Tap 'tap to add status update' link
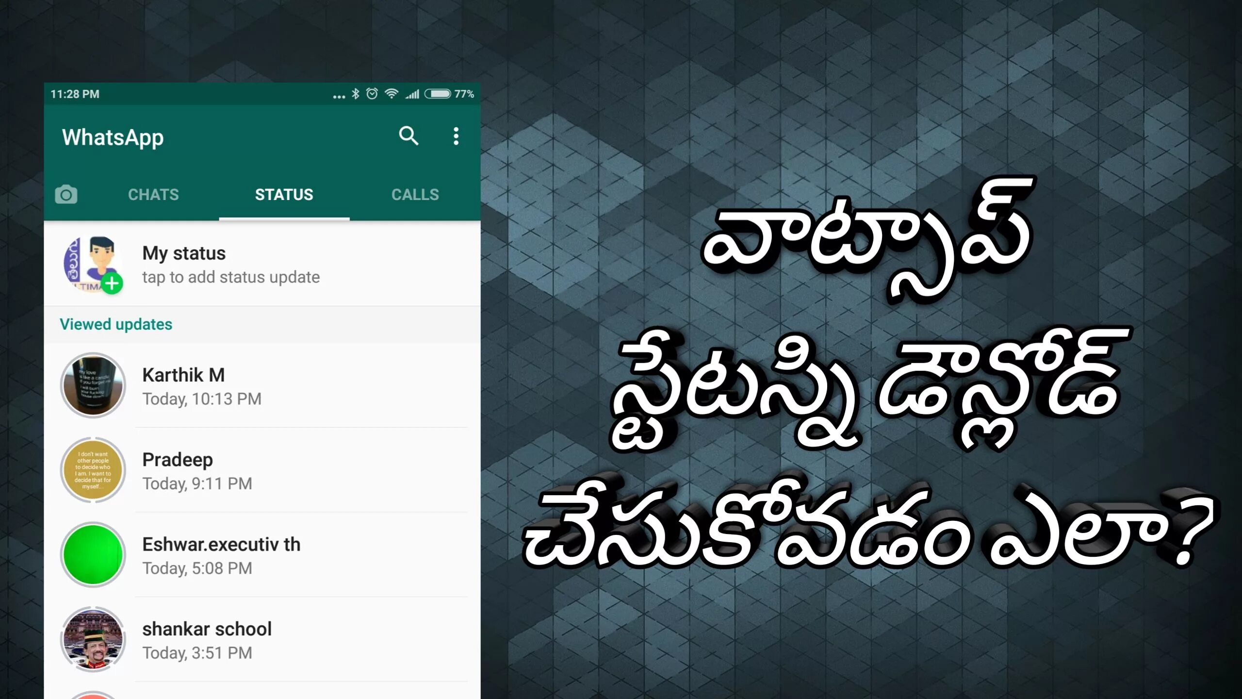1242x699 pixels. point(231,277)
